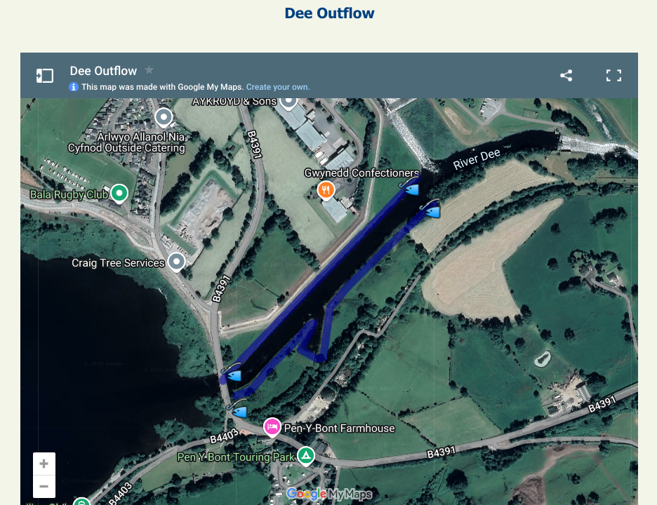This screenshot has width=657, height=505.
Task: Click the blue fishing beat line on river
Action: click(319, 281)
